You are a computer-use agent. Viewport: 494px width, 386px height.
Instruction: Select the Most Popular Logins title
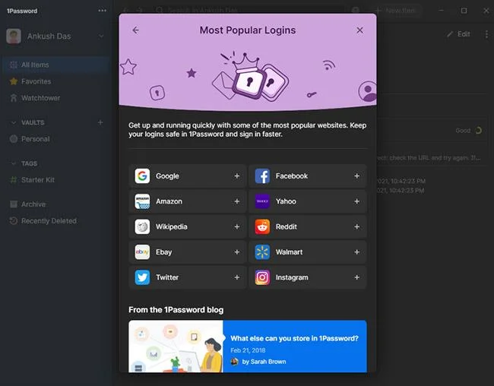[248, 30]
